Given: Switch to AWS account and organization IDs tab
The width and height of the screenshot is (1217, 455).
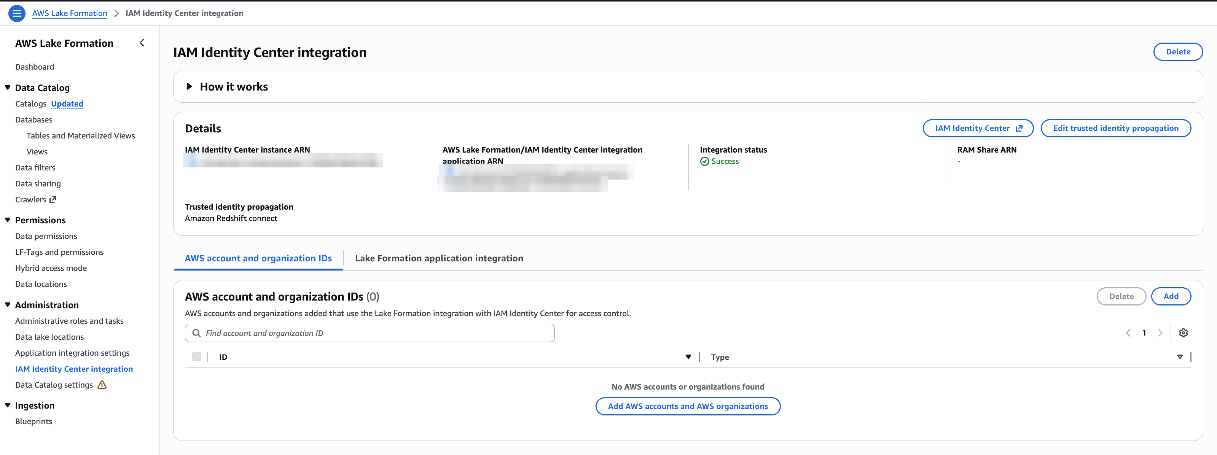Looking at the screenshot, I should (x=258, y=258).
